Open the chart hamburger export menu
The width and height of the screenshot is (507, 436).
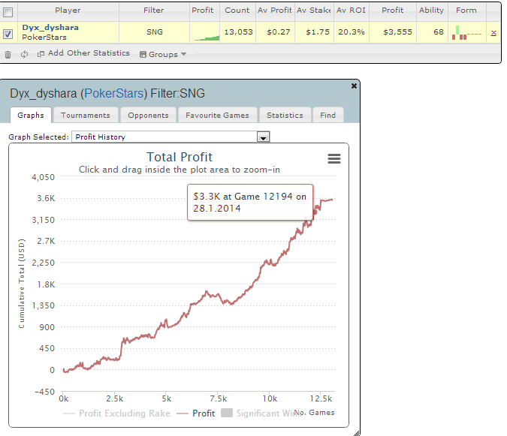[334, 158]
